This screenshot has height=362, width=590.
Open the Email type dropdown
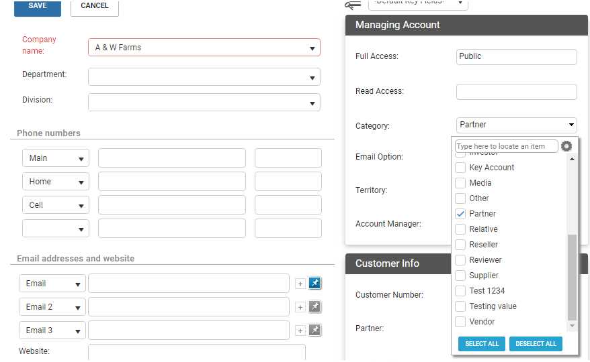pos(52,284)
